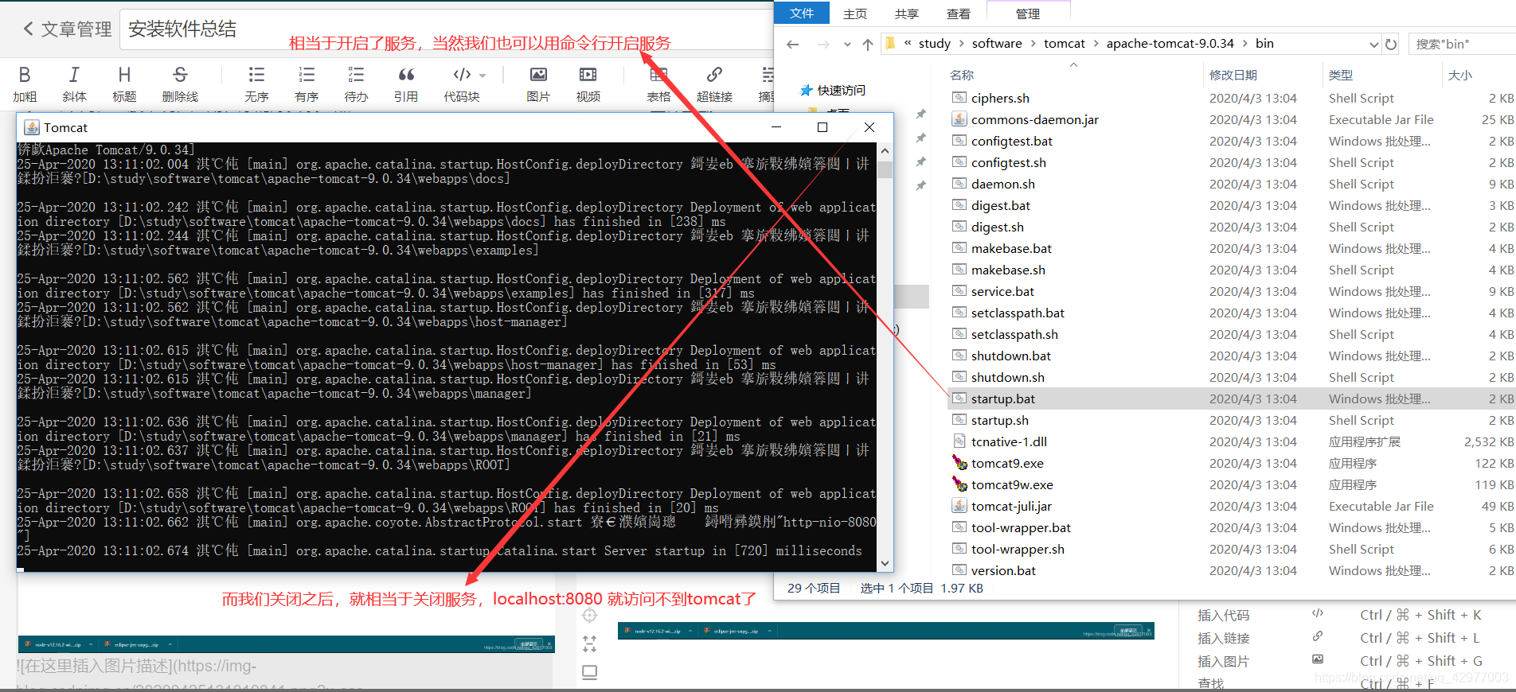The width and height of the screenshot is (1516, 692).
Task: Insert an ordered list
Action: (x=307, y=84)
